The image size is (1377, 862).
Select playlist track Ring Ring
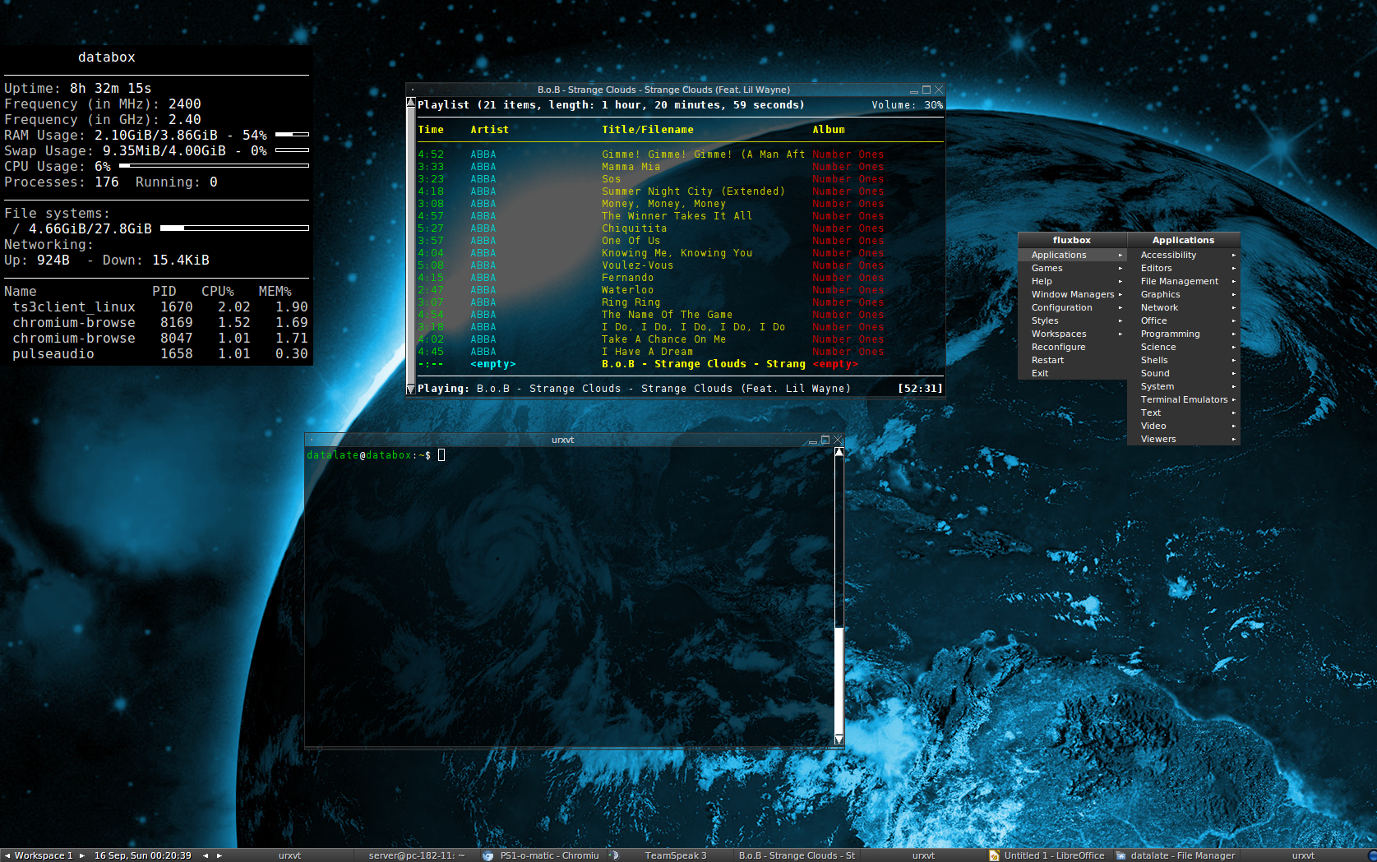680,302
